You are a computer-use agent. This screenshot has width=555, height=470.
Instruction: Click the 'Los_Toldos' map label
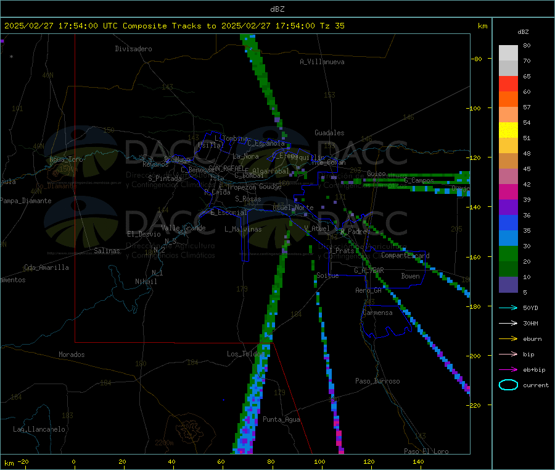click(x=245, y=354)
